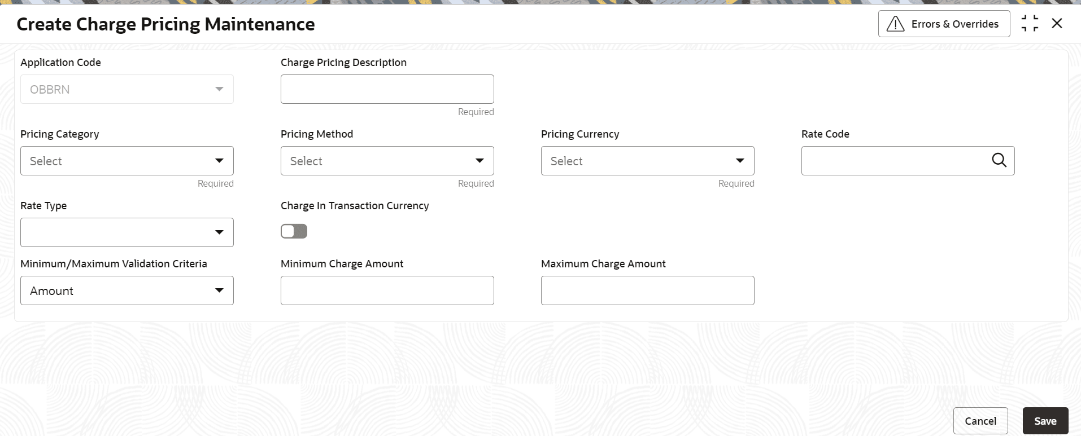Click the Charge In Transaction Currency label

point(355,206)
